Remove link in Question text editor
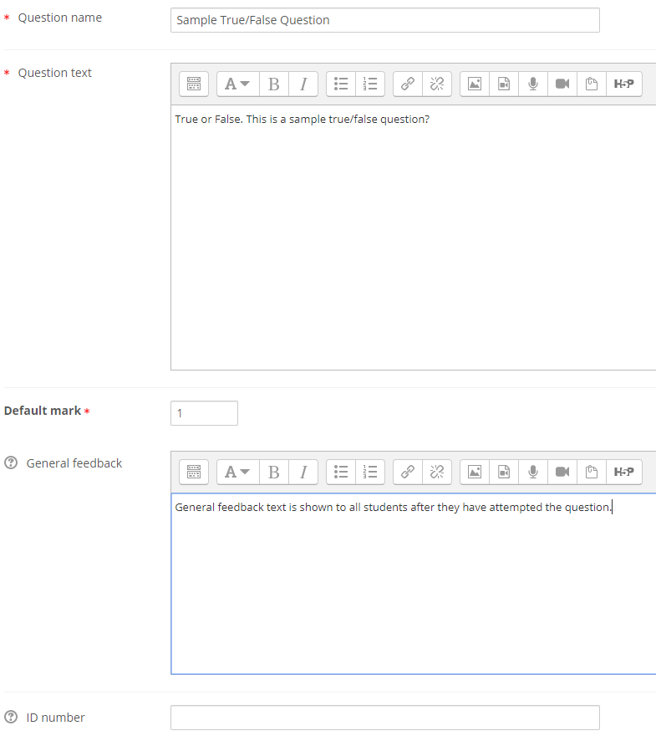This screenshot has width=656, height=741. (x=437, y=84)
